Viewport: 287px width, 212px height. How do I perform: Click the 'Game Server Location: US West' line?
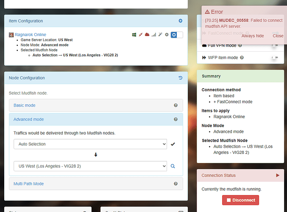click(x=47, y=40)
